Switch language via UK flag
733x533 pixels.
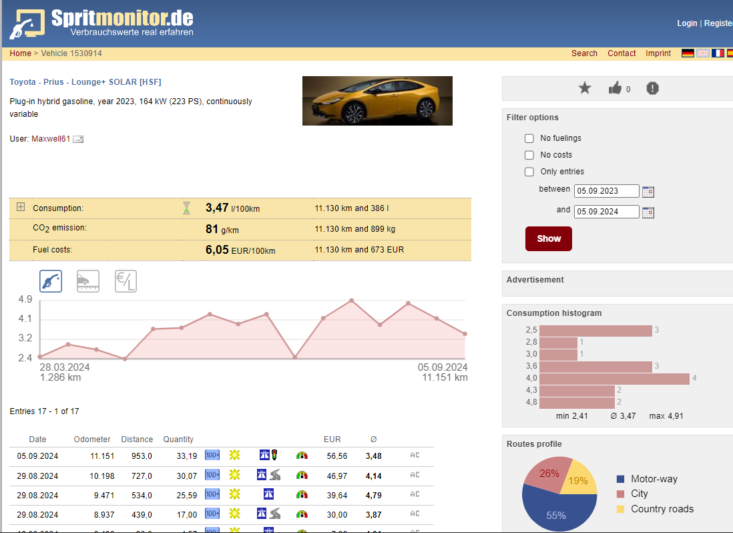702,53
